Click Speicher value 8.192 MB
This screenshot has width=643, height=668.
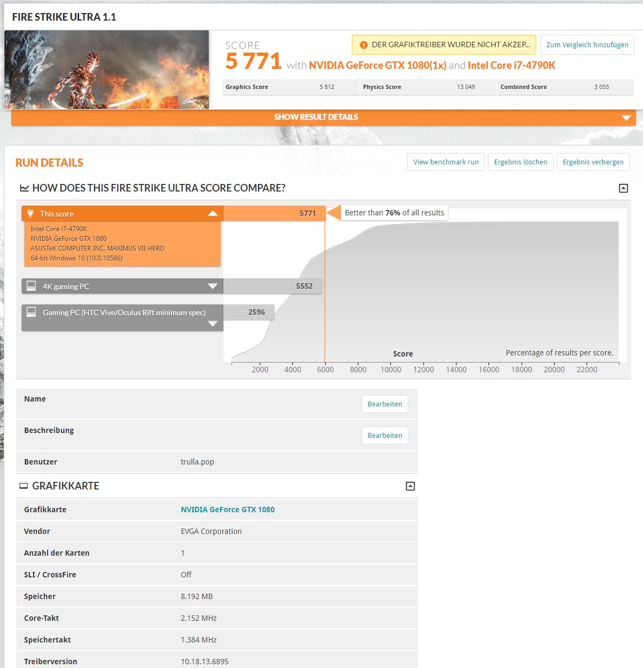point(197,596)
